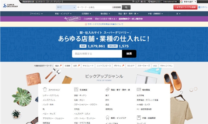
Task: Click the 生活雑貨 fork and knife icon
Action: coord(76,89)
